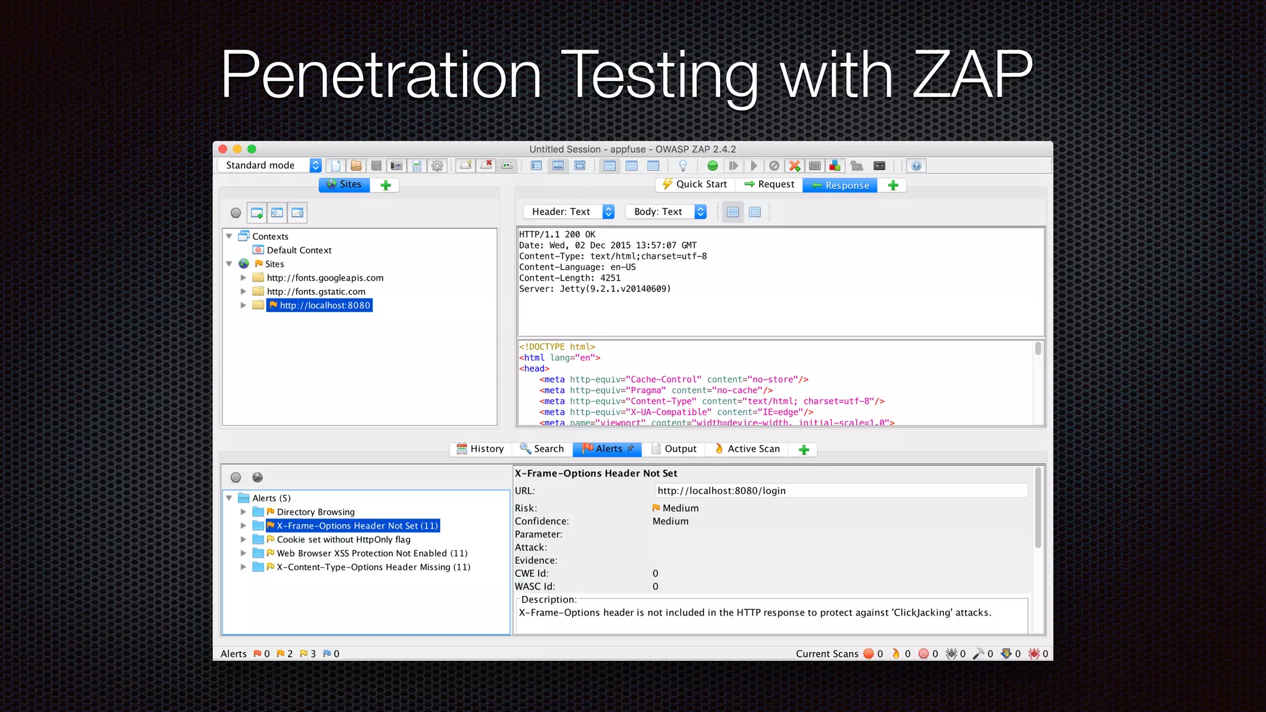Collapse the Contexts tree node
The image size is (1266, 712).
[229, 236]
